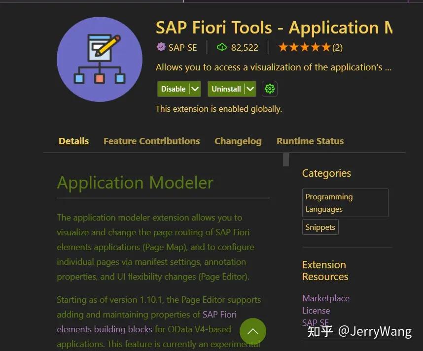
Task: View the extension License
Action: (316, 311)
